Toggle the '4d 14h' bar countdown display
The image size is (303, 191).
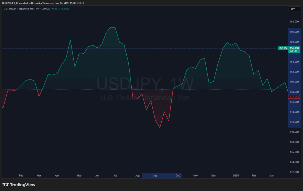[x=293, y=51]
